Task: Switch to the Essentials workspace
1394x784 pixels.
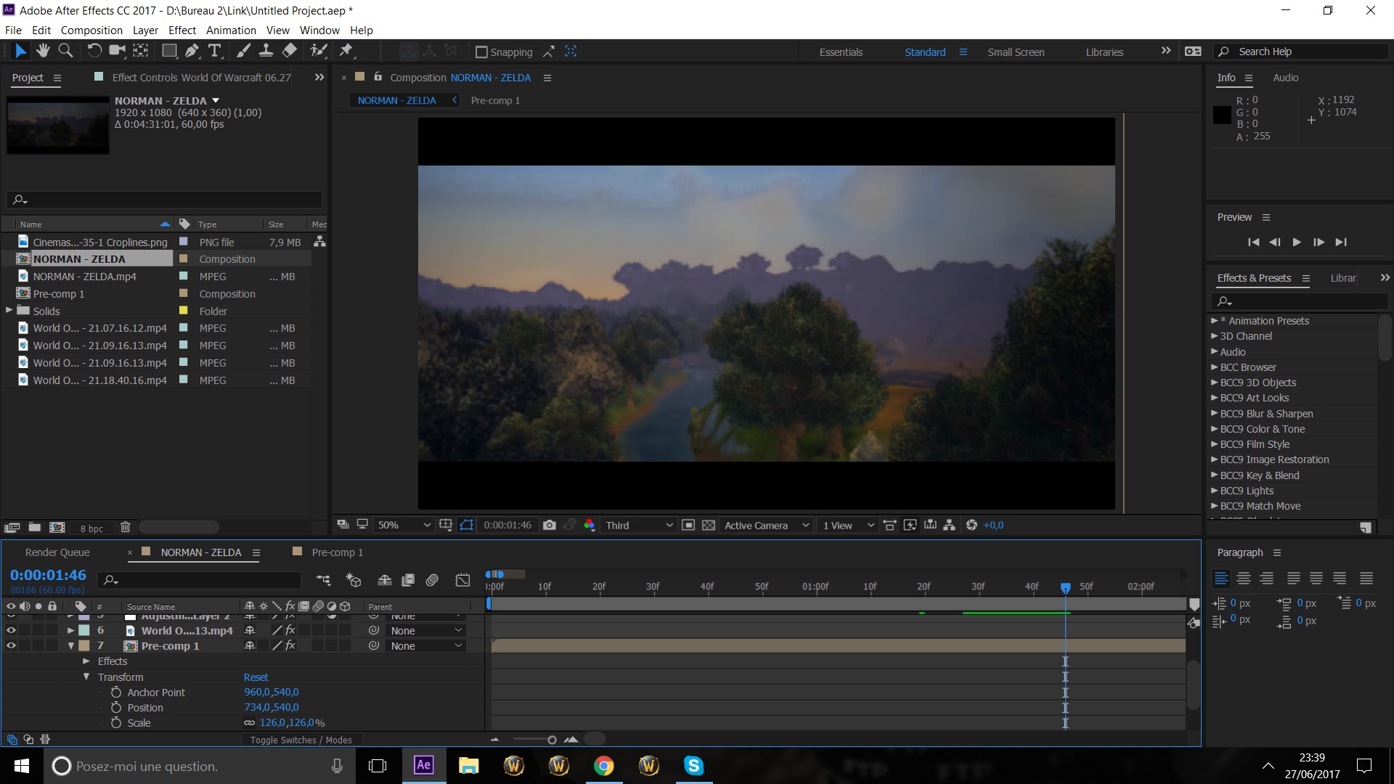Action: (x=841, y=52)
